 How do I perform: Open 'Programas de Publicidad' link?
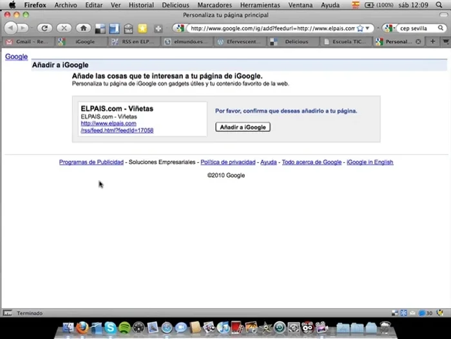tap(91, 162)
